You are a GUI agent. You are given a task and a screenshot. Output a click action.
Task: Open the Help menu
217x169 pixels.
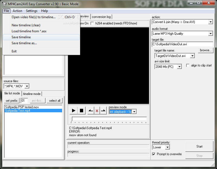point(44,11)
